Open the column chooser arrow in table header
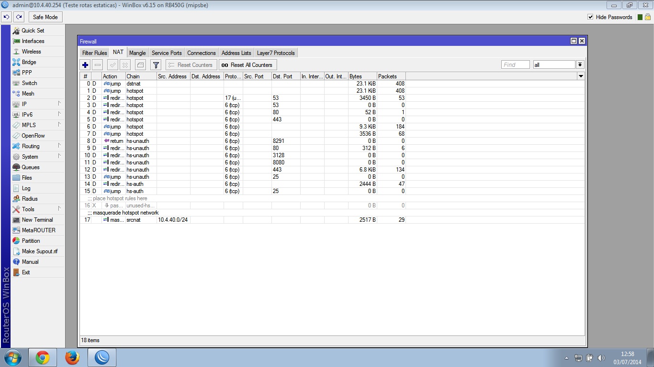The height and width of the screenshot is (367, 654). coord(581,76)
